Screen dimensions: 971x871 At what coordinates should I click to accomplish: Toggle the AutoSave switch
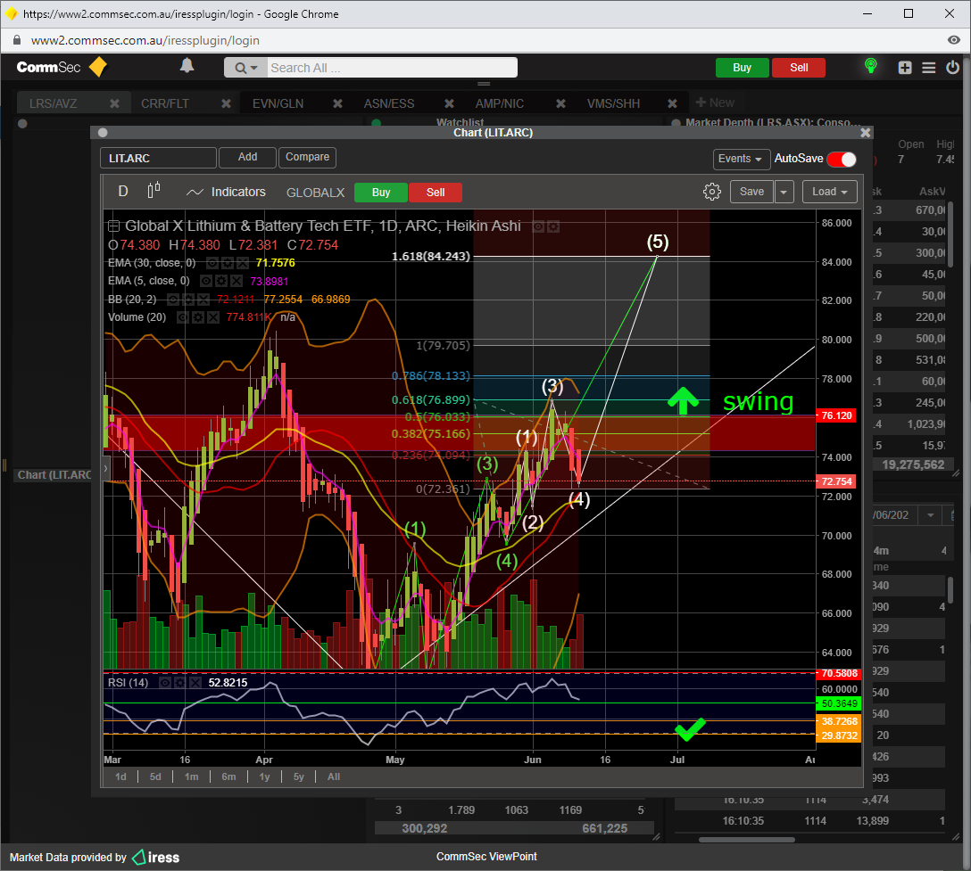click(841, 159)
